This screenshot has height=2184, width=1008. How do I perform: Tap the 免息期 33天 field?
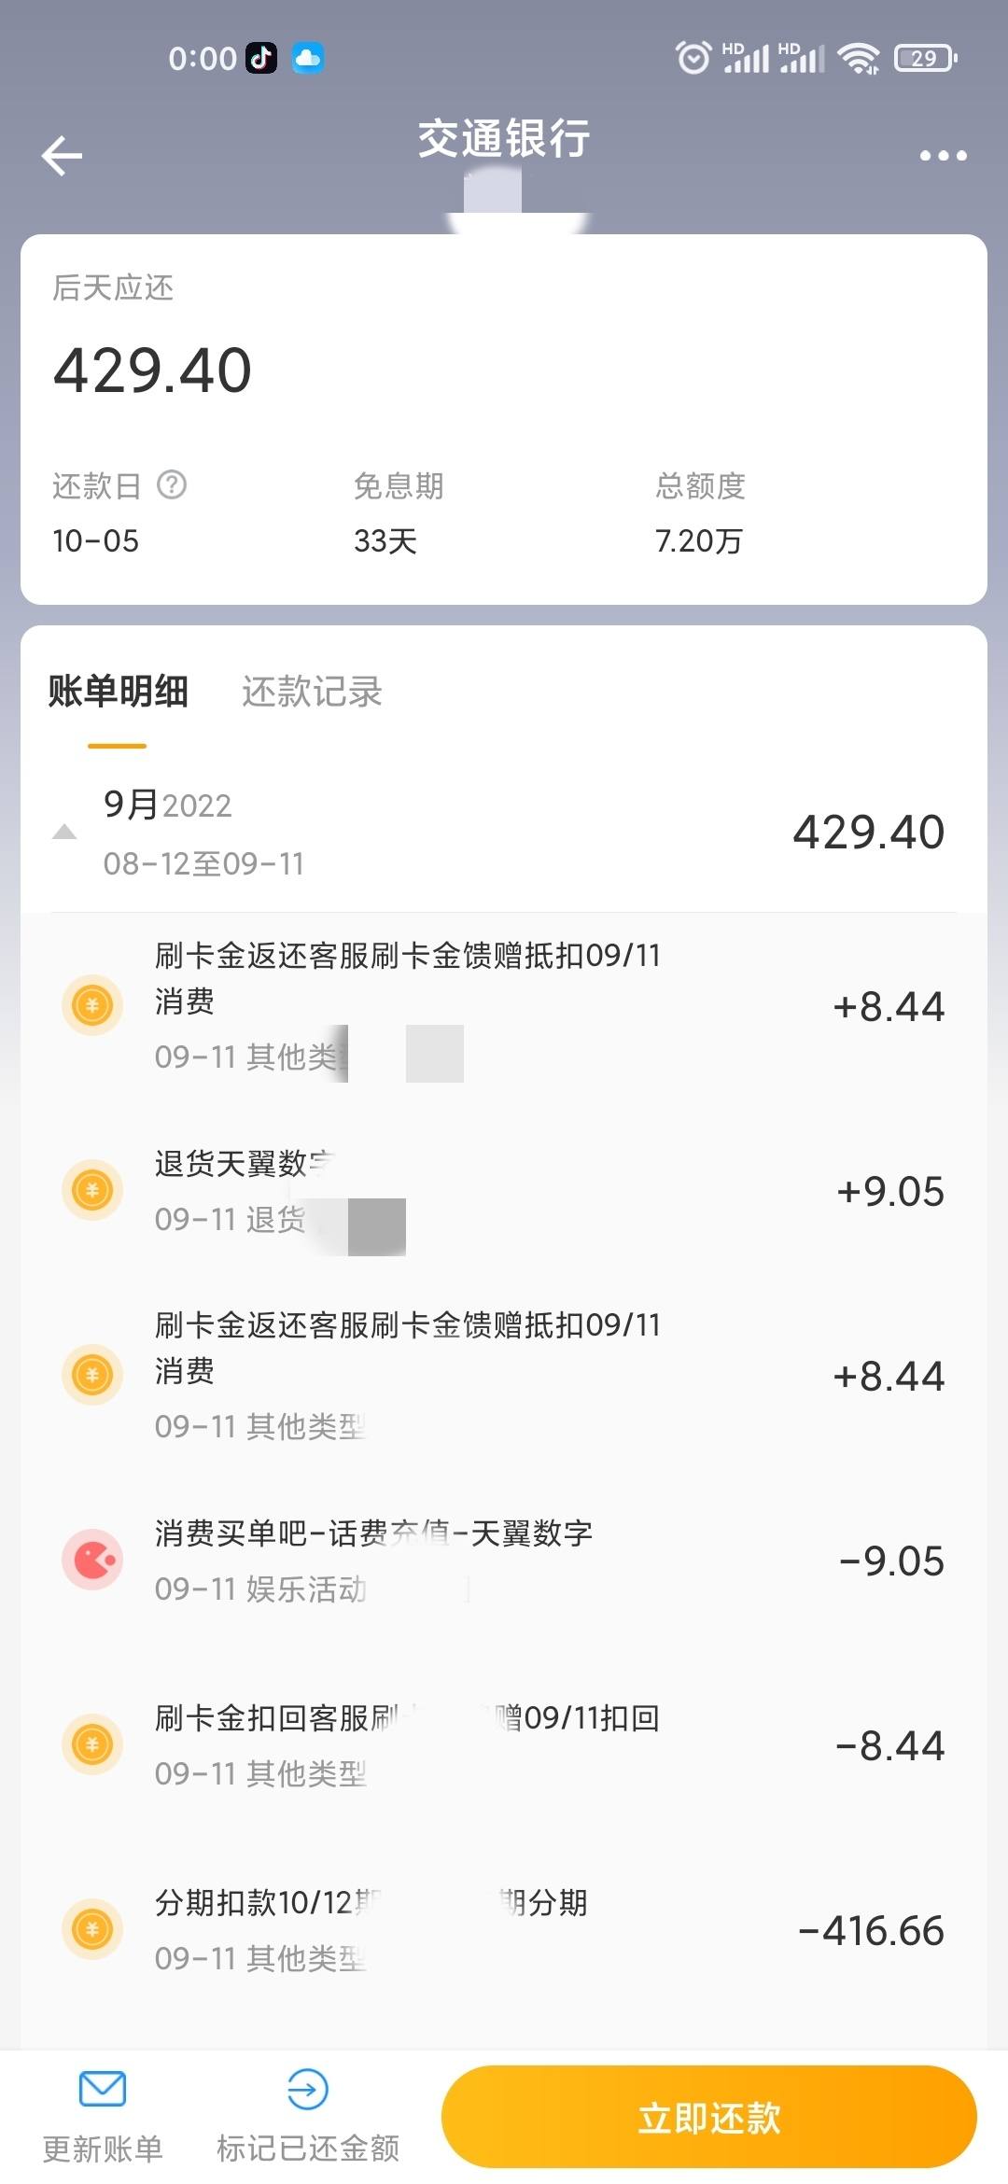point(399,512)
